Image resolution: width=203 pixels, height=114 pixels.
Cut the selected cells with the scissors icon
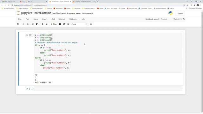28,24
